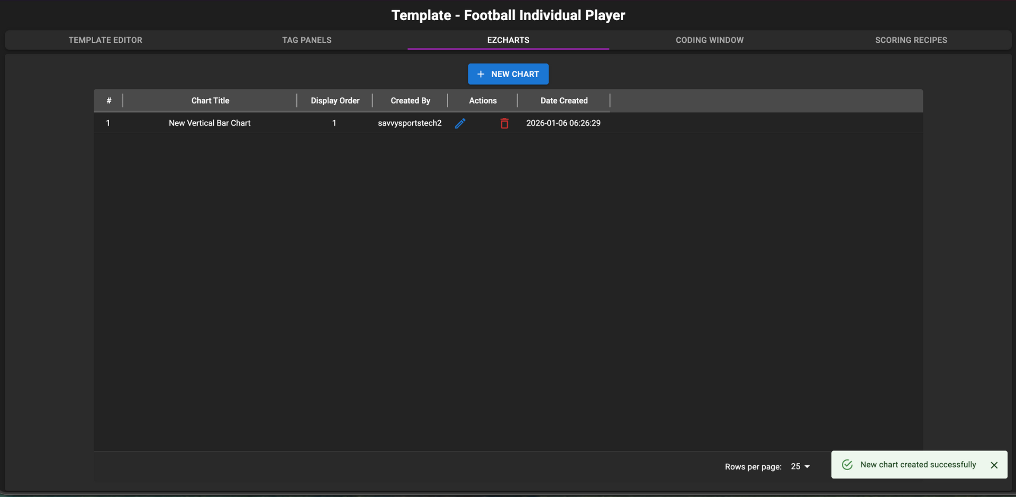Image resolution: width=1016 pixels, height=497 pixels.
Task: Switch to the Template Editor tab
Action: pos(105,40)
